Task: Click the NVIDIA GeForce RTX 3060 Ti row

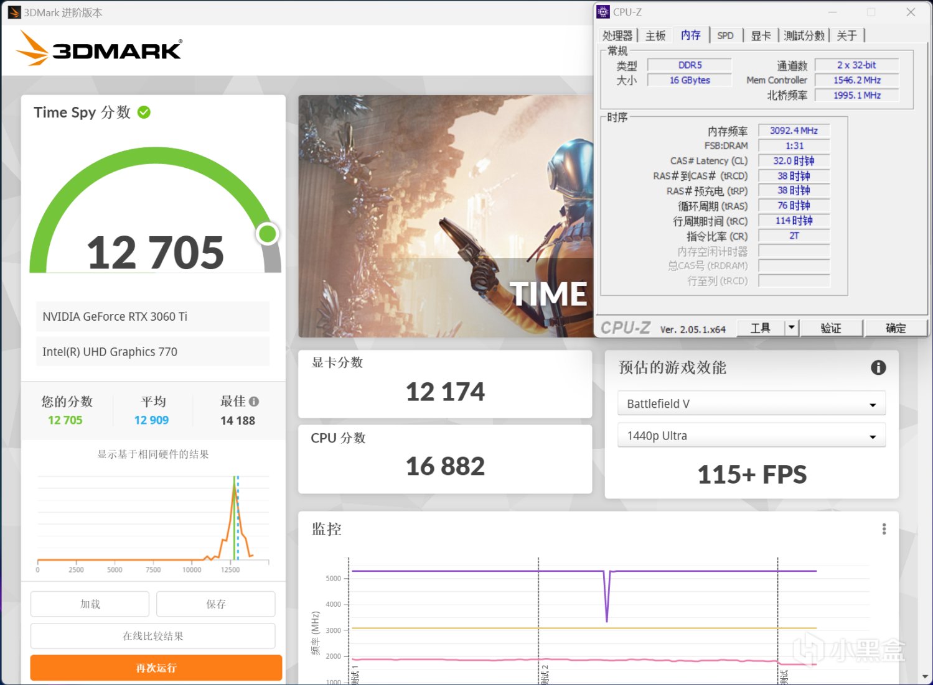Action: point(153,316)
